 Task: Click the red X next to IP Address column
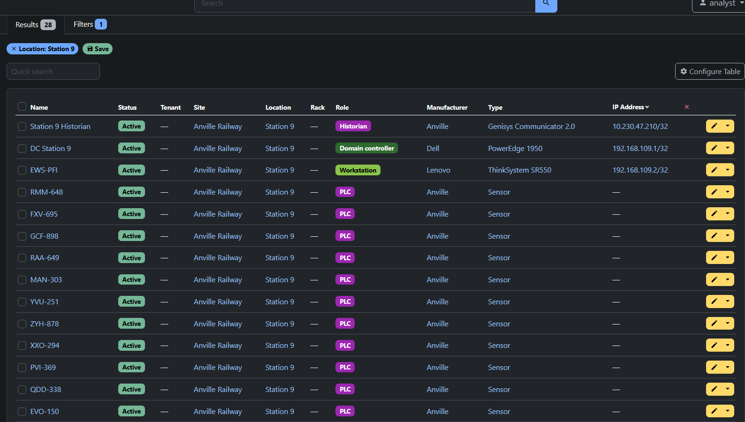tap(687, 107)
